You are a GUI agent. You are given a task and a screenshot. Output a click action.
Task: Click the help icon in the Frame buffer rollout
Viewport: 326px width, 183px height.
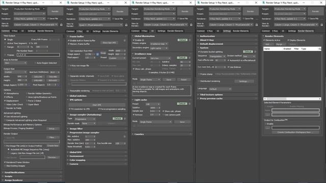pyautogui.click(x=124, y=41)
